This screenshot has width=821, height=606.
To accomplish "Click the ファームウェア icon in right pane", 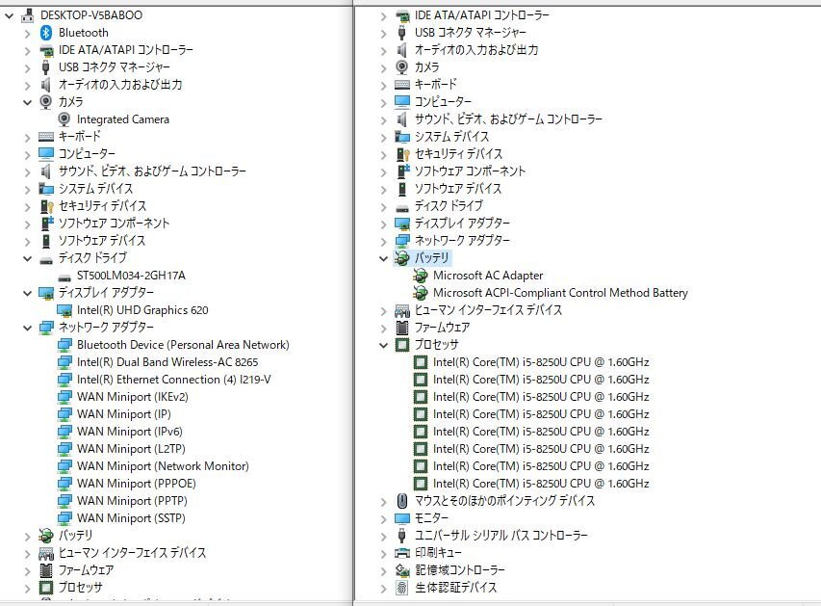I will tap(402, 328).
